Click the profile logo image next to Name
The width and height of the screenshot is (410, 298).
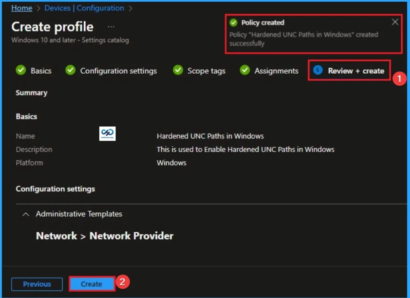click(x=107, y=134)
